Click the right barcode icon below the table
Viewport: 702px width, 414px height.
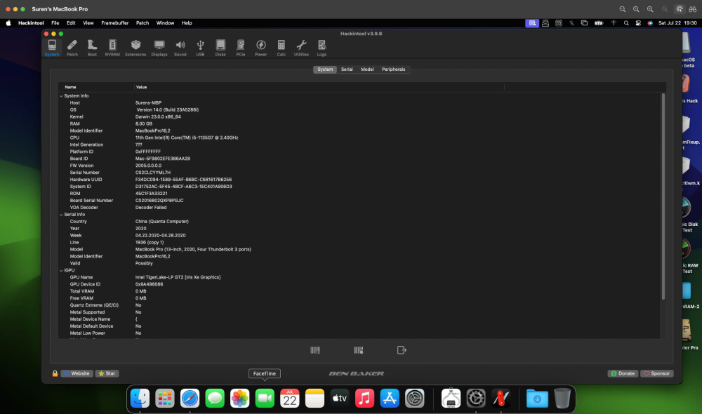pyautogui.click(x=358, y=350)
